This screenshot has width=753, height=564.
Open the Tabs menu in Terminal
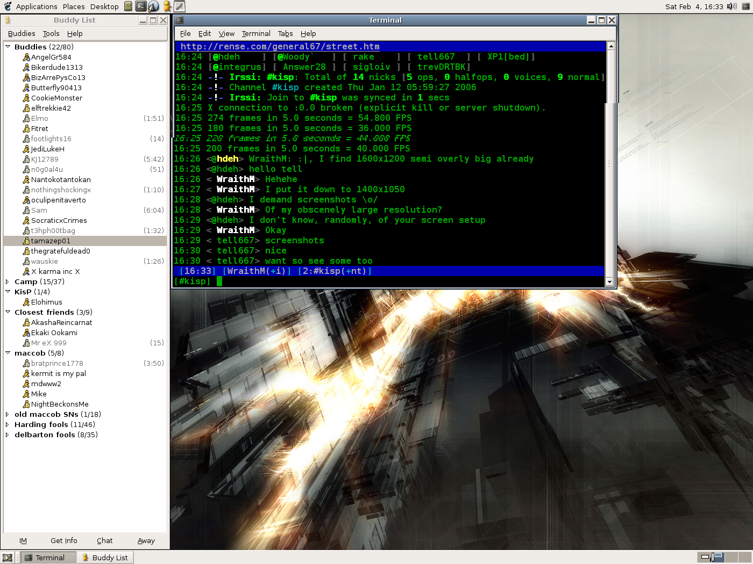coord(285,33)
